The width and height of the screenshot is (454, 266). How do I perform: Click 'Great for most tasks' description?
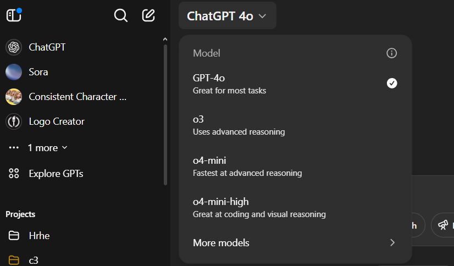click(x=229, y=91)
